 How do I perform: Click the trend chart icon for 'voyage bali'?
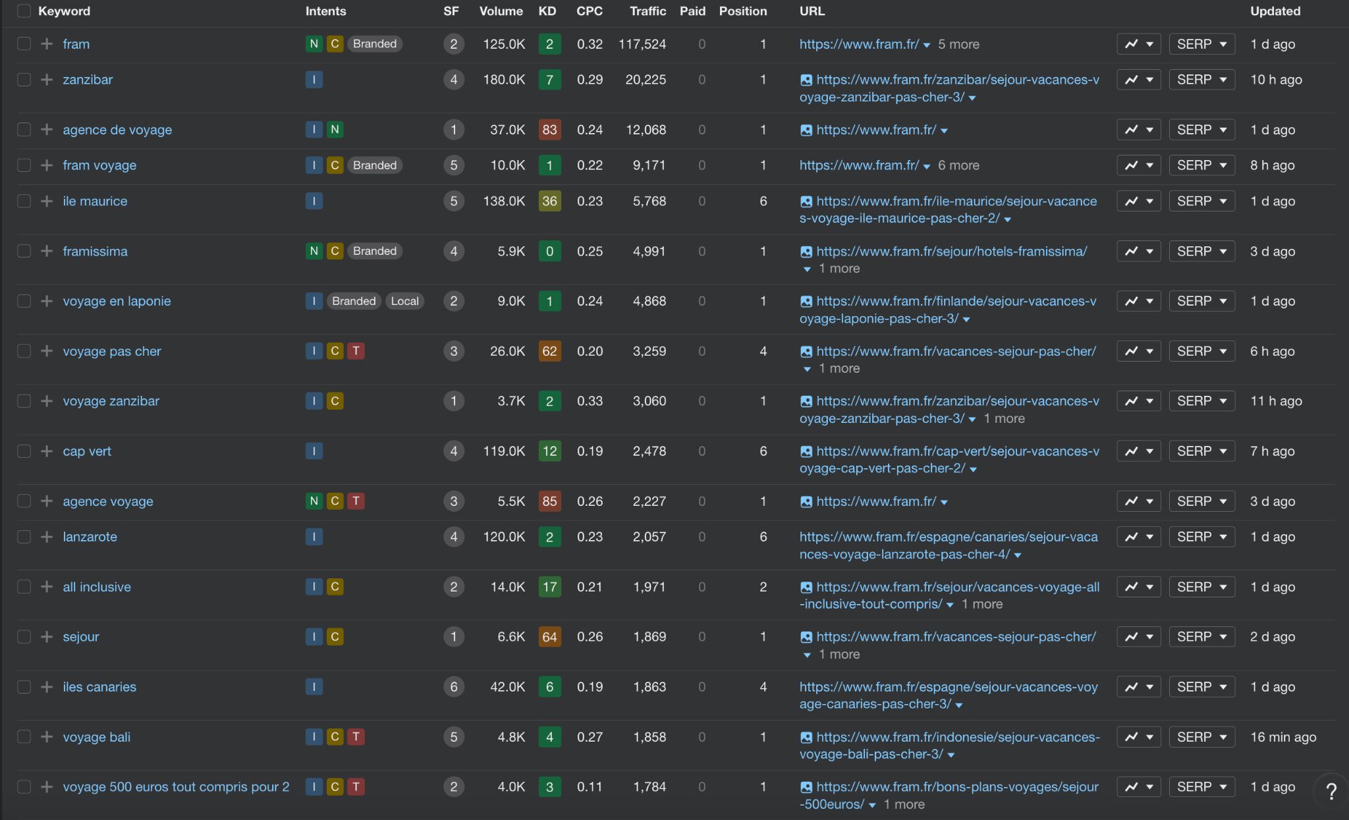tap(1132, 736)
